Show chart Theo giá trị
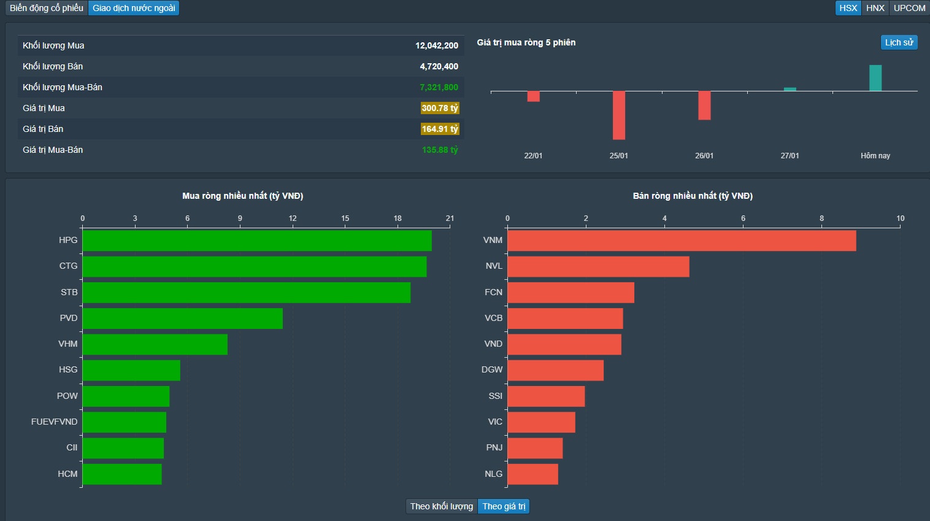Image resolution: width=930 pixels, height=521 pixels. [504, 506]
